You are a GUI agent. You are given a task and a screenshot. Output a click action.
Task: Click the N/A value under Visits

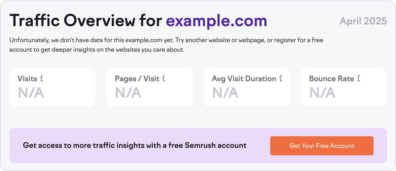pos(30,93)
